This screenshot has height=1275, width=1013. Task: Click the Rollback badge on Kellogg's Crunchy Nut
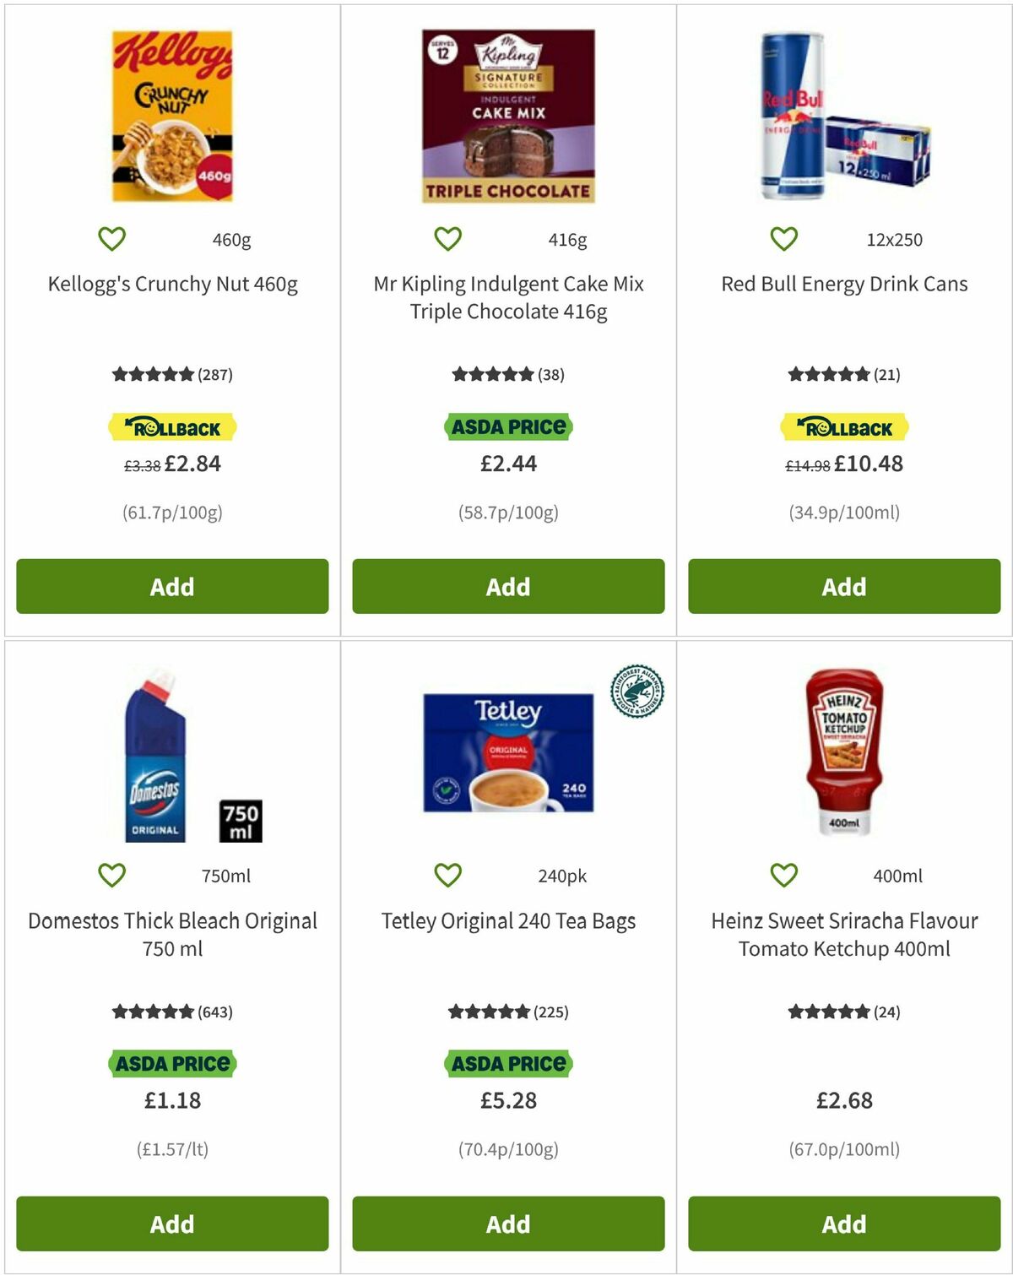click(171, 427)
